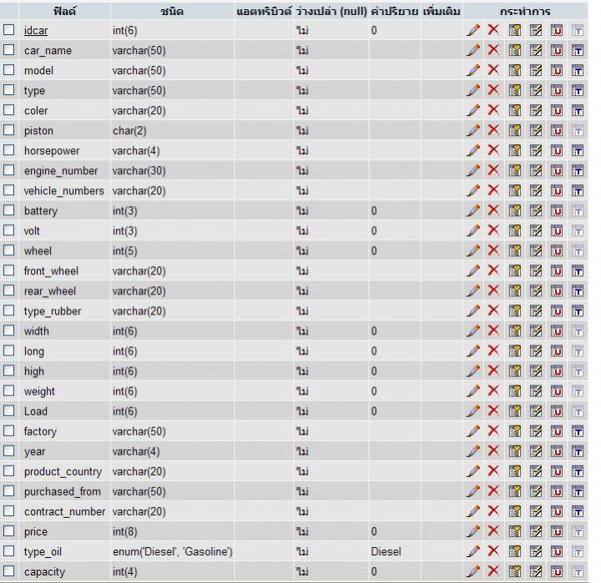Add index to battery field
Screen dimensions: 601x583
(x=535, y=211)
